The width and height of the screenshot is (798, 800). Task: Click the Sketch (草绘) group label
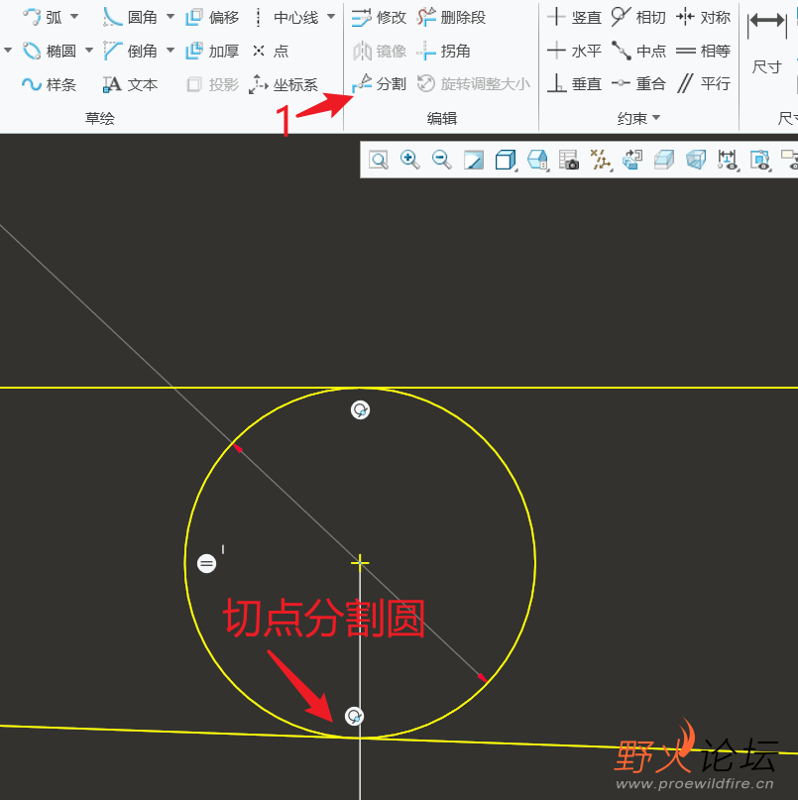(100, 118)
